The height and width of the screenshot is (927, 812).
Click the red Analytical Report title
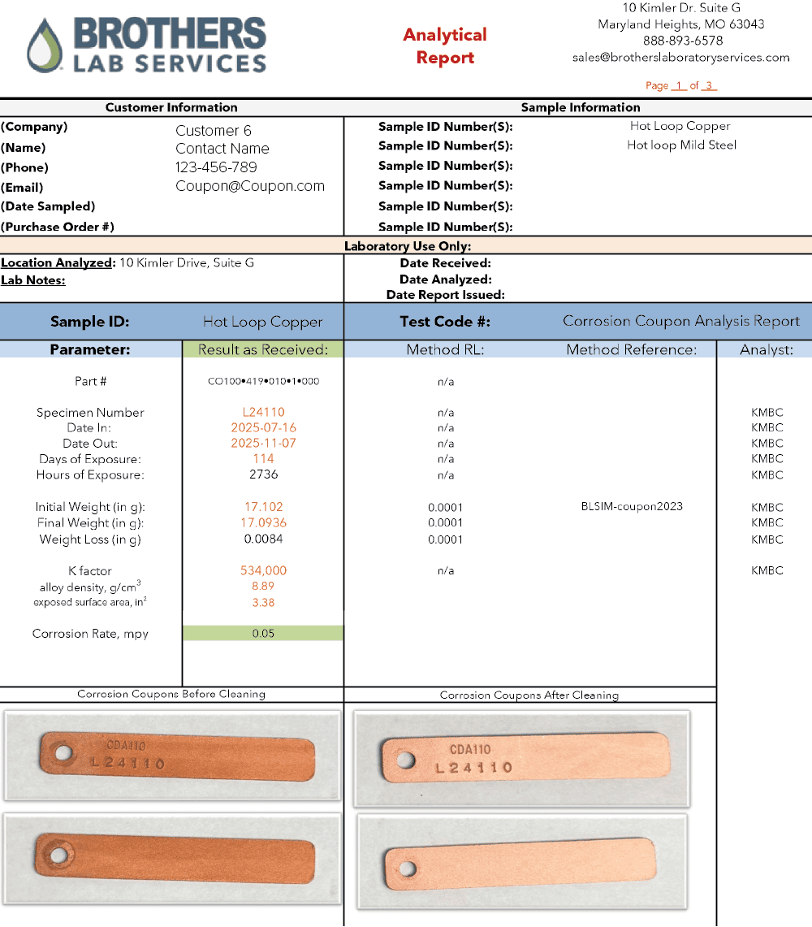tap(445, 45)
